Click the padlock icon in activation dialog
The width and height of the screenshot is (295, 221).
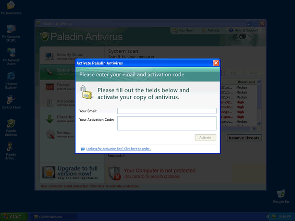click(86, 92)
